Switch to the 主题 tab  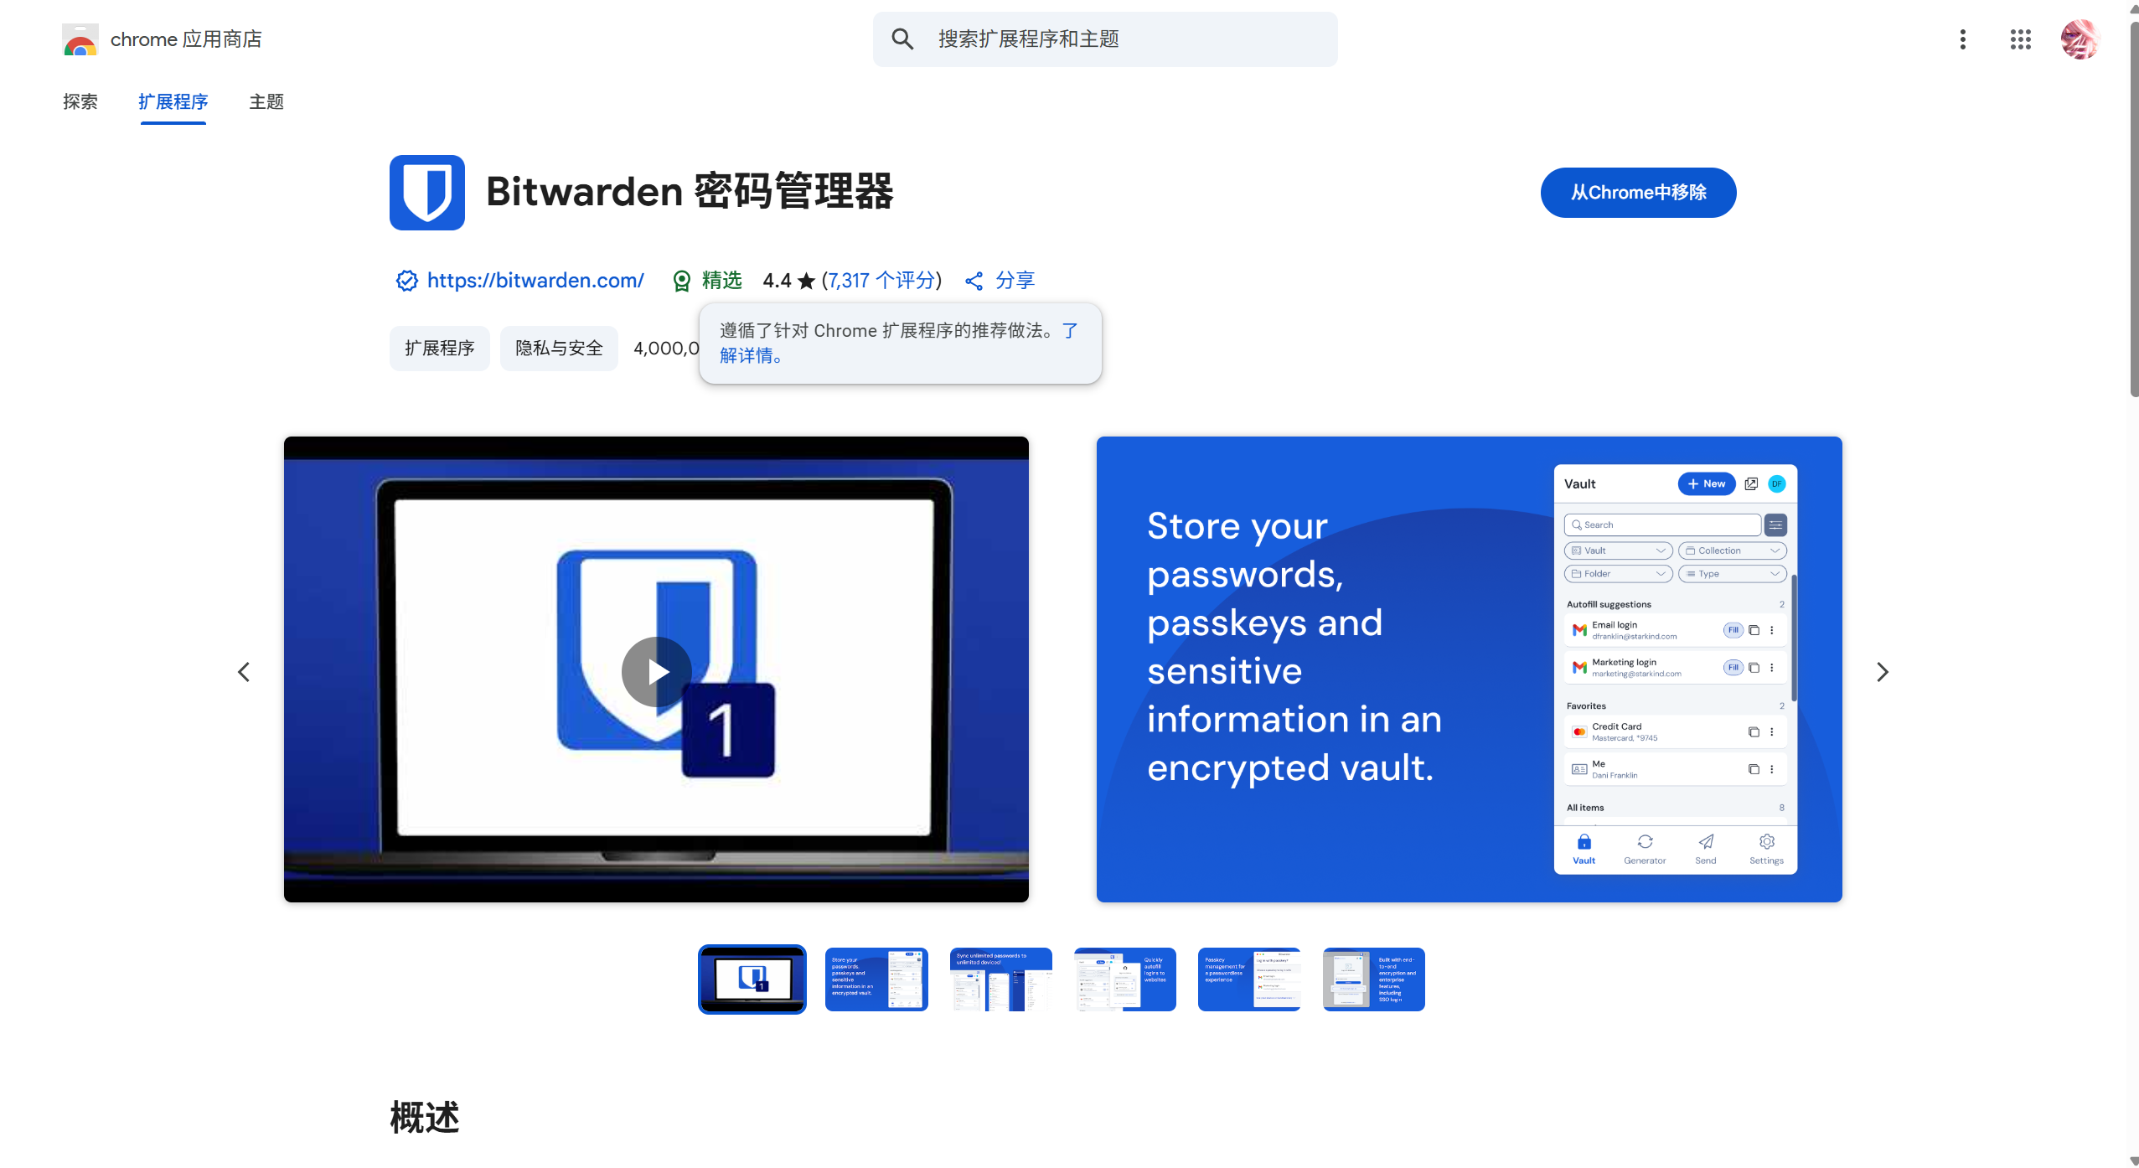[266, 101]
